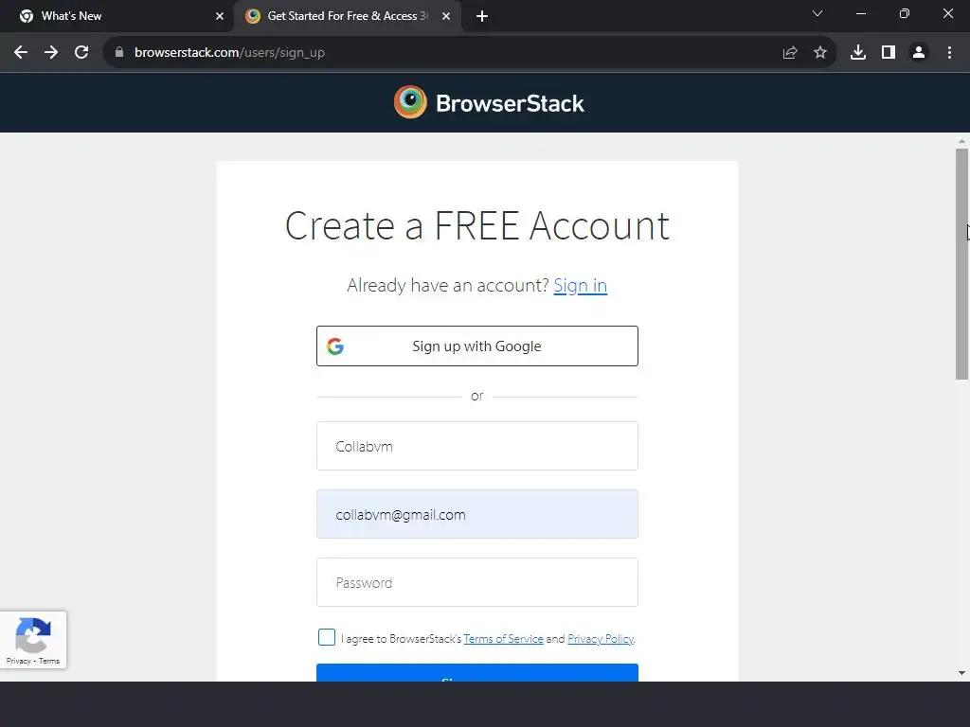Restore down the Chrome window
Image resolution: width=970 pixels, height=727 pixels.
click(x=905, y=13)
